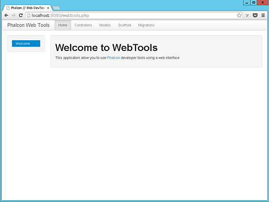This screenshot has width=269, height=202.
Task: Open the Home navigation item
Action: (x=63, y=25)
